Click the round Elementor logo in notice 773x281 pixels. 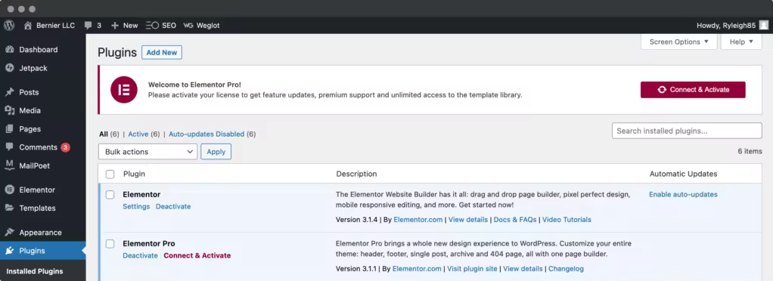[x=124, y=90]
